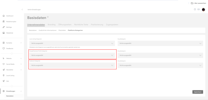The image size is (208, 100).
Task: Switch to the Zugangsdaten tab
Action: (x=112, y=25)
